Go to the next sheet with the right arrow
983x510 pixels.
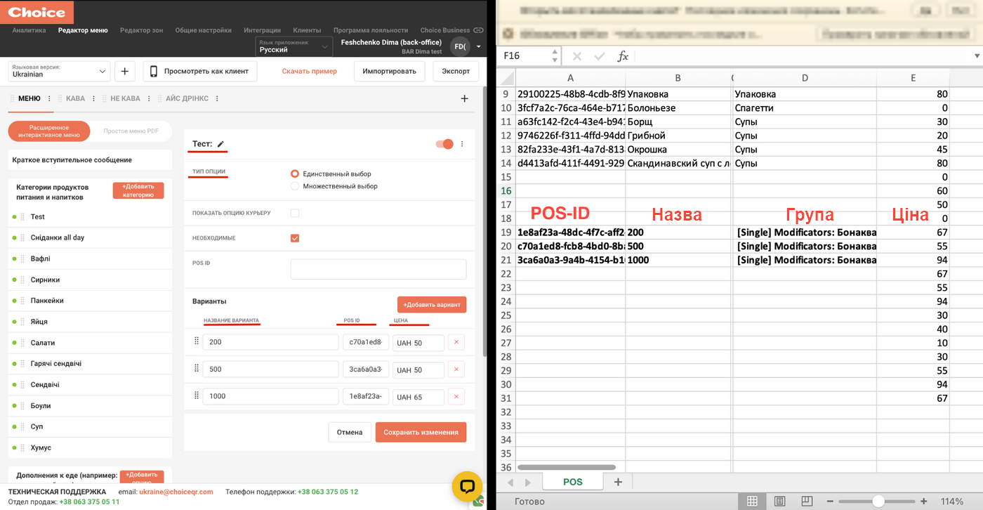[x=527, y=483]
